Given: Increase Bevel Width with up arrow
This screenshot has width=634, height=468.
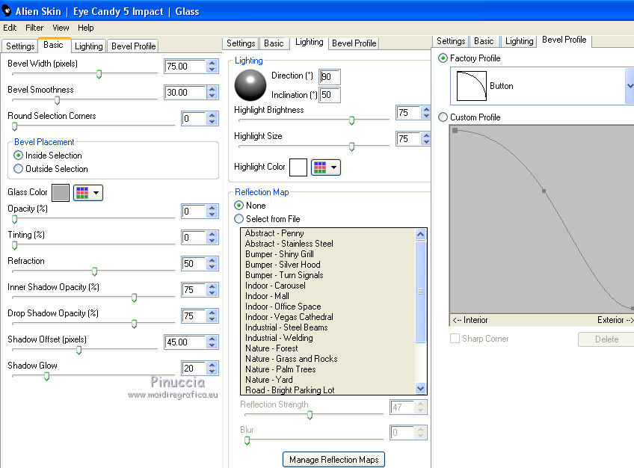Looking at the screenshot, I should pyautogui.click(x=212, y=62).
